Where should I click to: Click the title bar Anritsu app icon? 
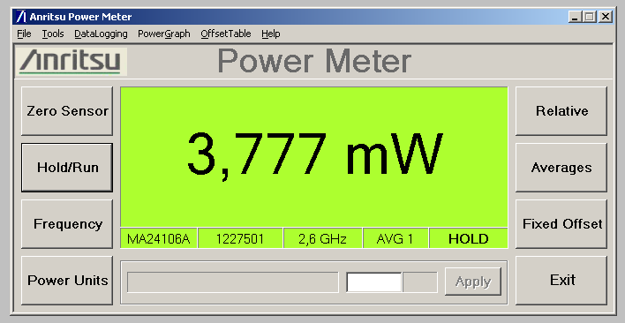[20, 17]
